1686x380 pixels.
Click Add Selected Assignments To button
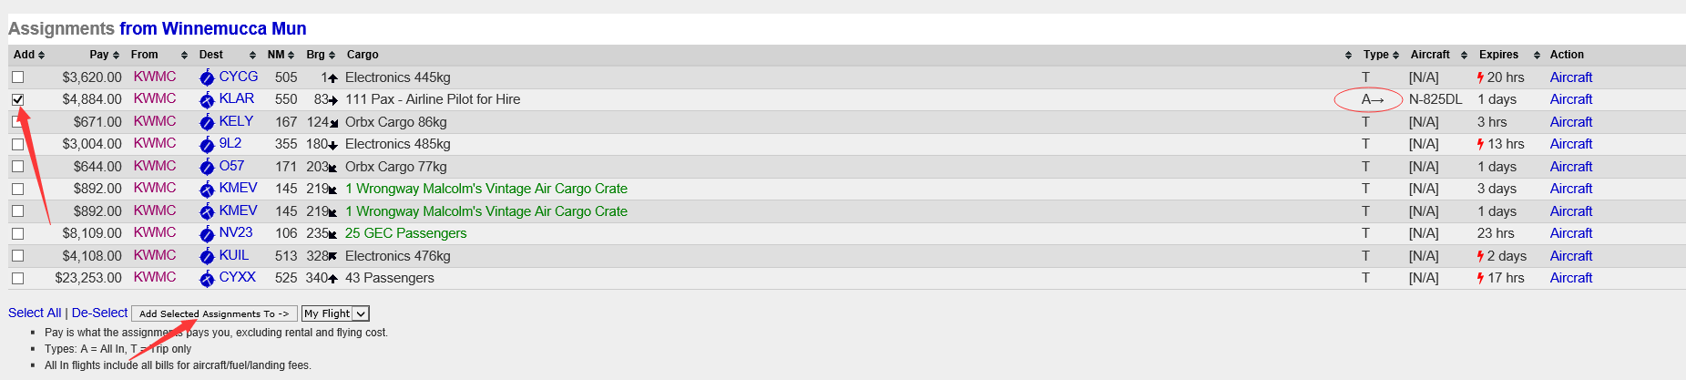coord(214,313)
